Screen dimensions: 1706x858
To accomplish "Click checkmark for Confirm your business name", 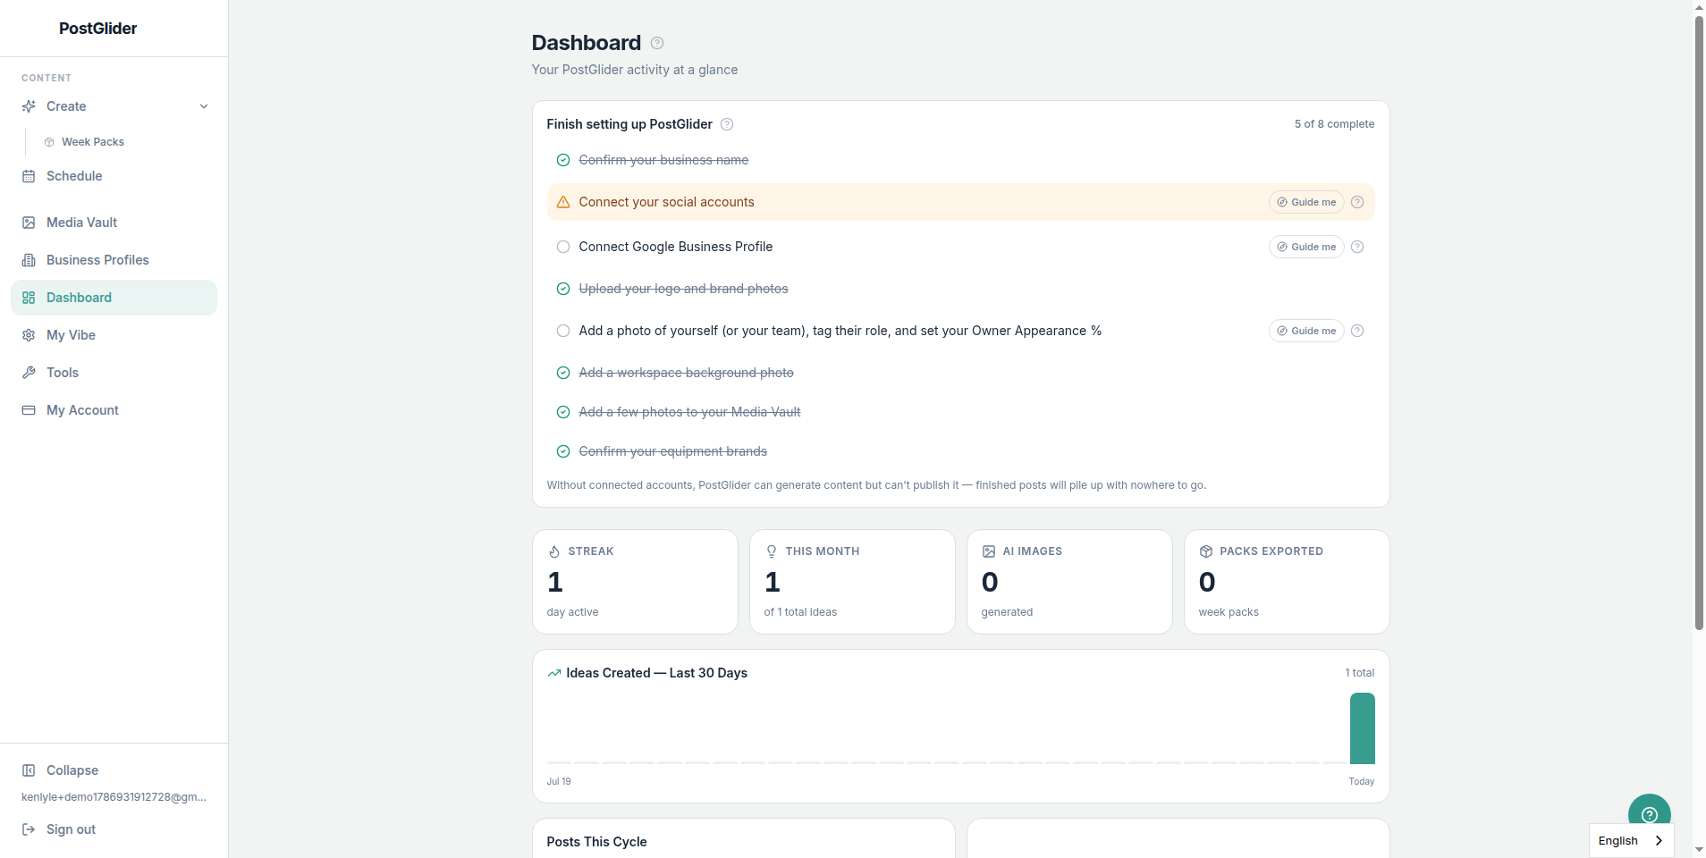I will (563, 160).
